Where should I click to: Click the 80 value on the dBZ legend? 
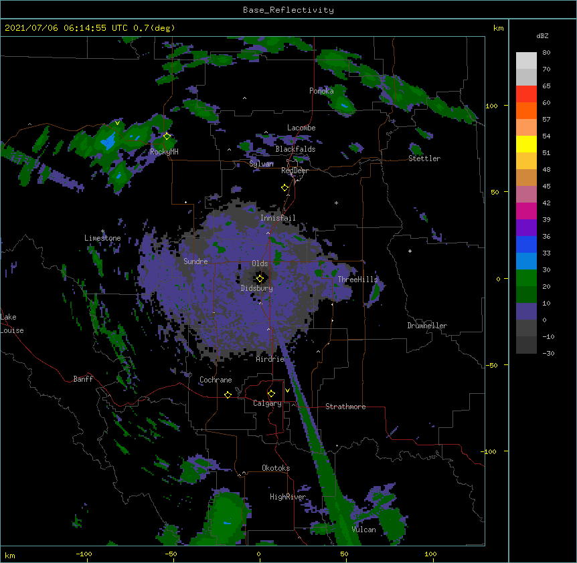(546, 53)
